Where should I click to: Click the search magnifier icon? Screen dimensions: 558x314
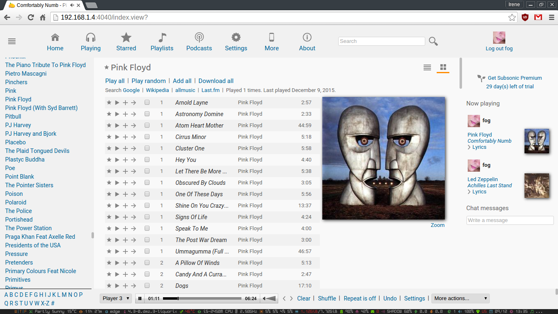(x=433, y=41)
